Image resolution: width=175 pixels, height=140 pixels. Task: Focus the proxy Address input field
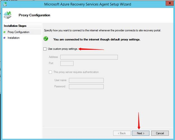(89, 57)
